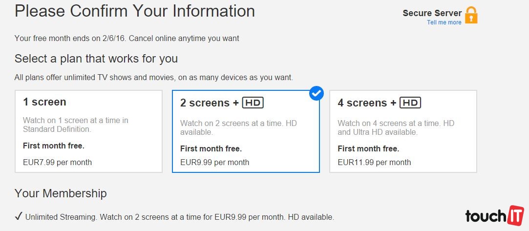Click the touchIT logo
This screenshot has width=529, height=231.
coord(494,215)
